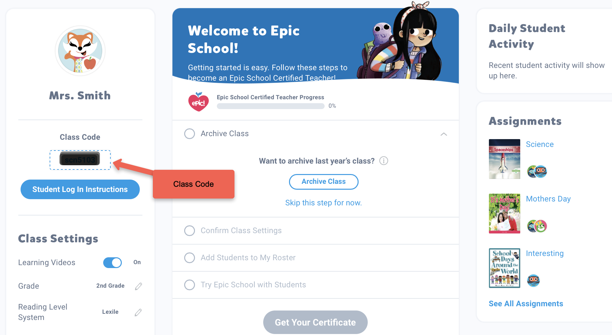Click student avatars under Mothers Day assignment
Viewport: 612px width, 335px height.
tap(537, 226)
